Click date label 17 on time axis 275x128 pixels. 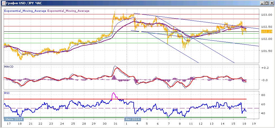[x=9, y=124]
